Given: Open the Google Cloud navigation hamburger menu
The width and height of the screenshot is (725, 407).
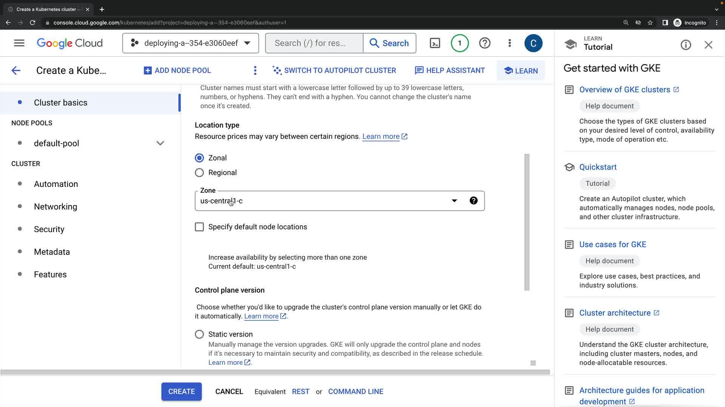Looking at the screenshot, I should [19, 43].
